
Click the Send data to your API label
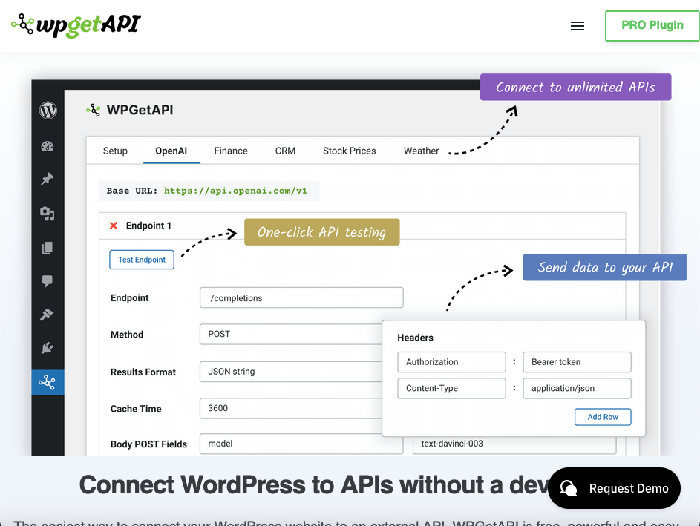[x=605, y=267]
